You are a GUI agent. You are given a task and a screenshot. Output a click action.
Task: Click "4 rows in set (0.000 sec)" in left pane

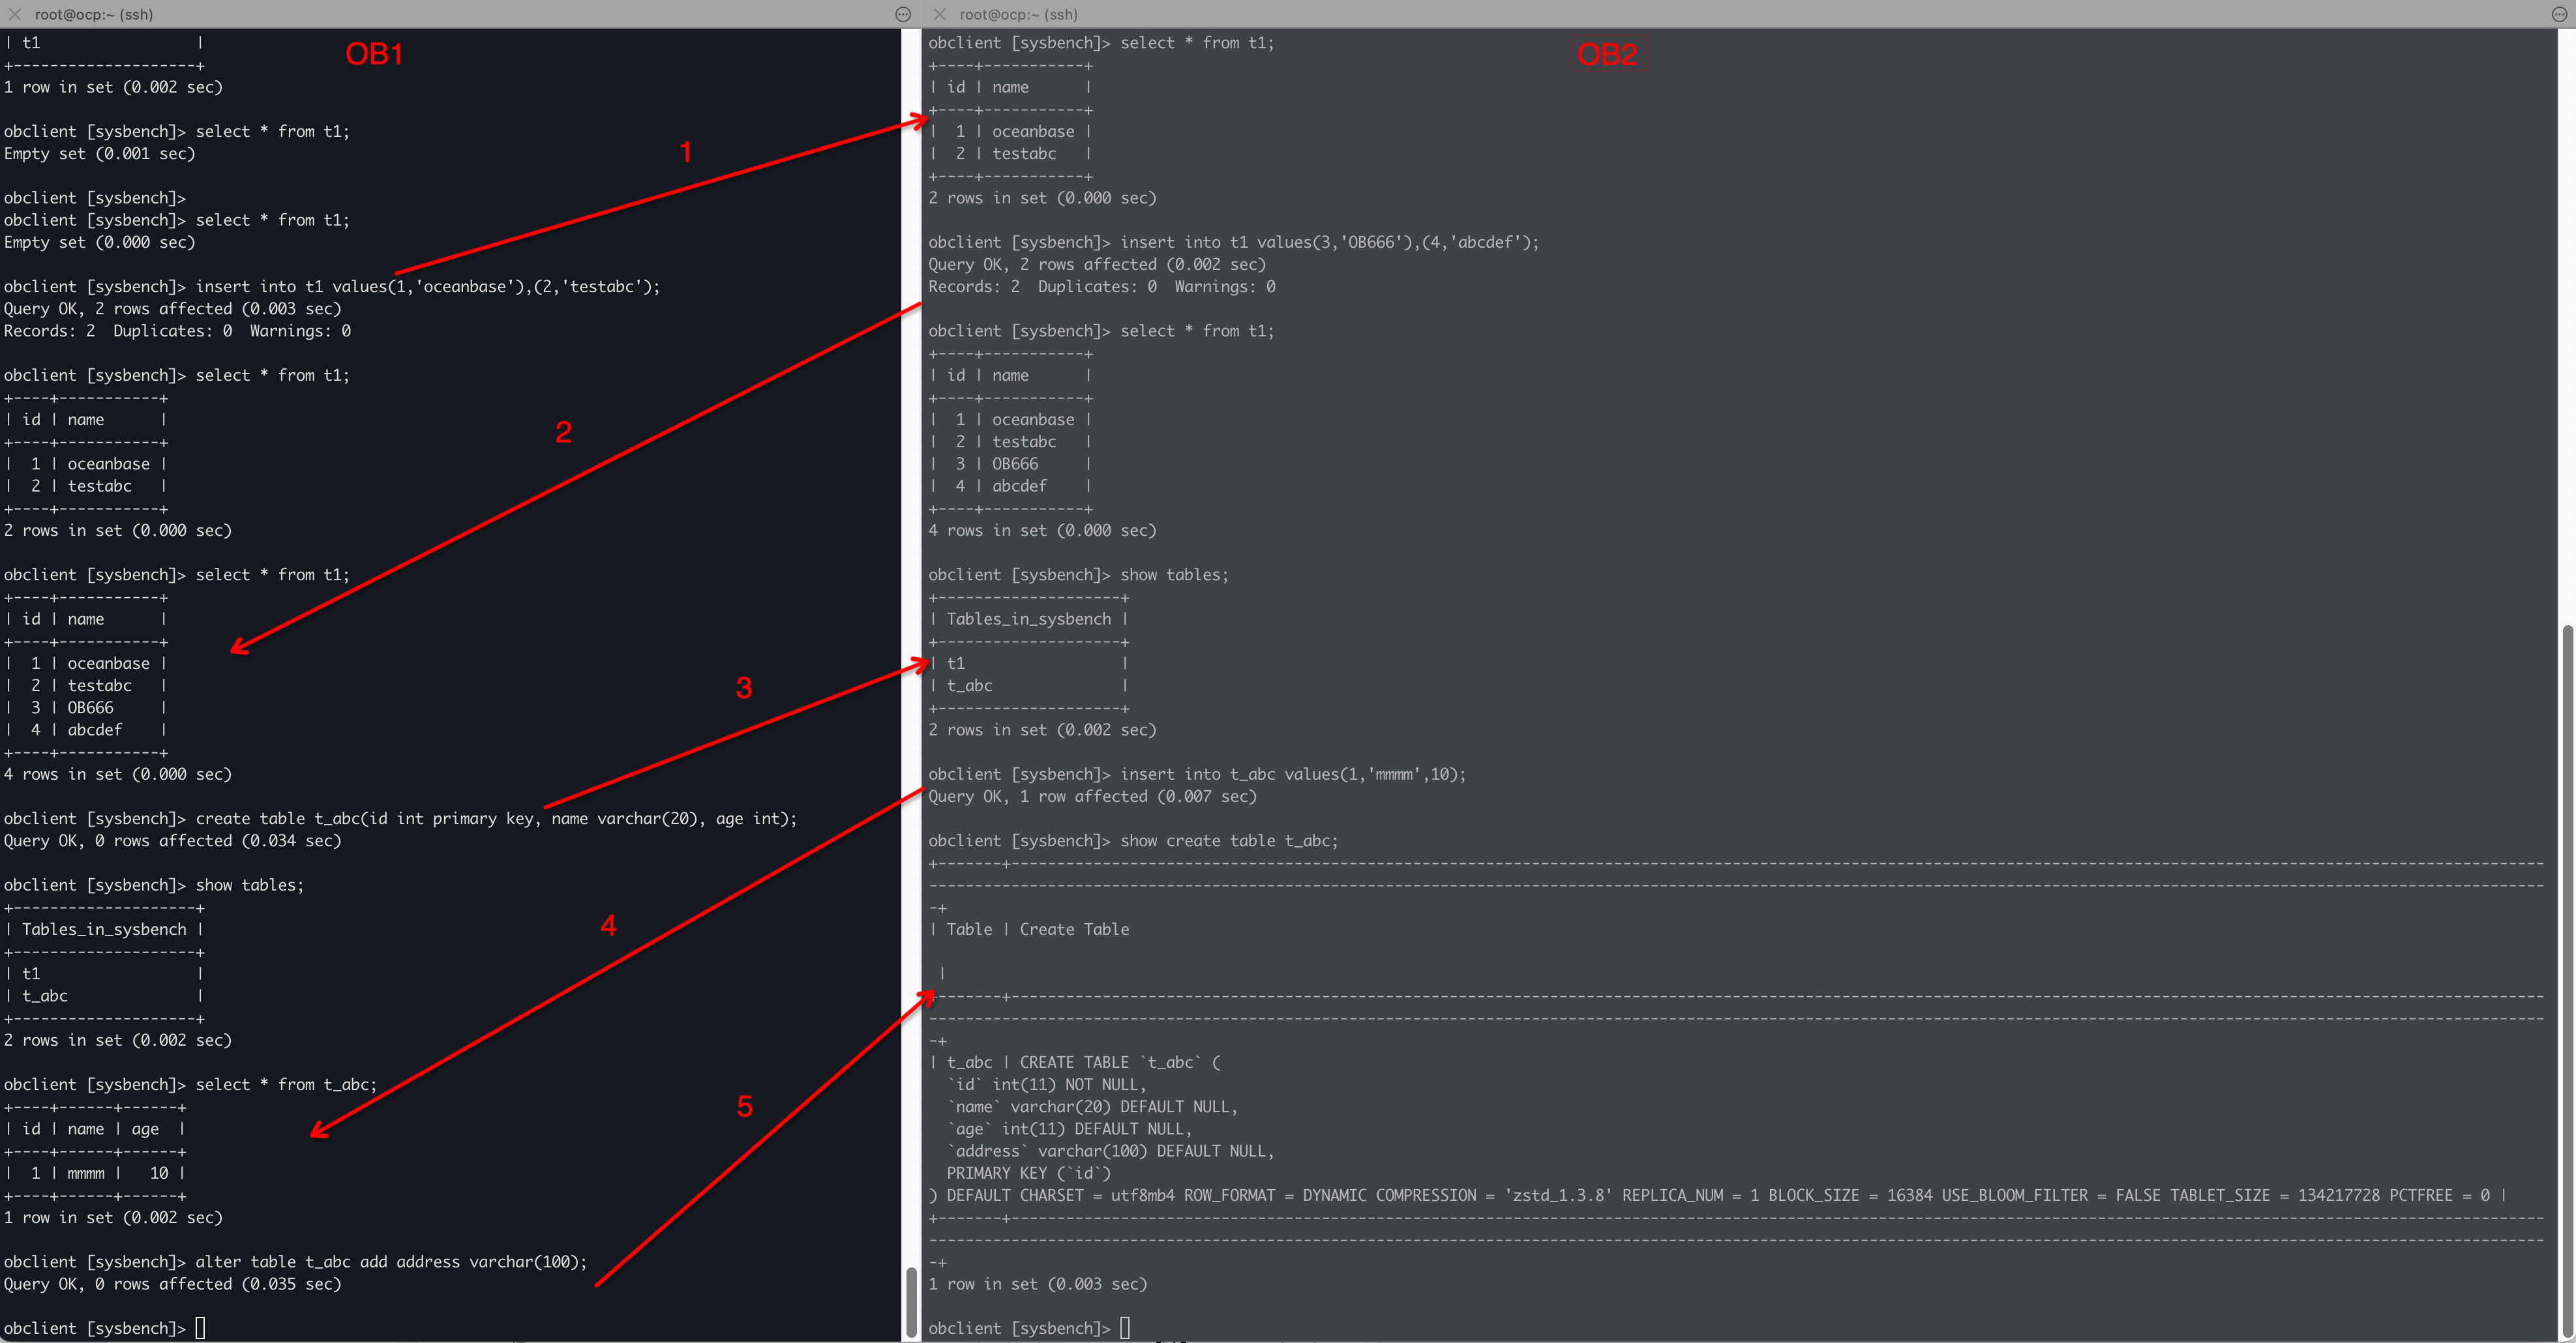click(x=118, y=775)
